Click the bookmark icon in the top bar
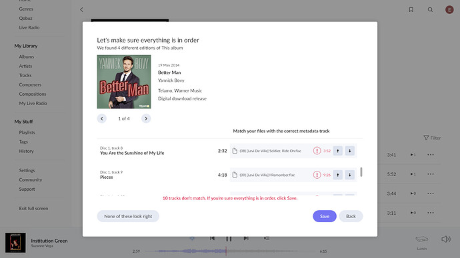 click(411, 10)
